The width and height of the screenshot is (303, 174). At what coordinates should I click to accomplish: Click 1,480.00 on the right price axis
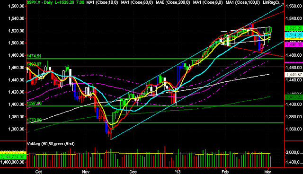(294, 55)
